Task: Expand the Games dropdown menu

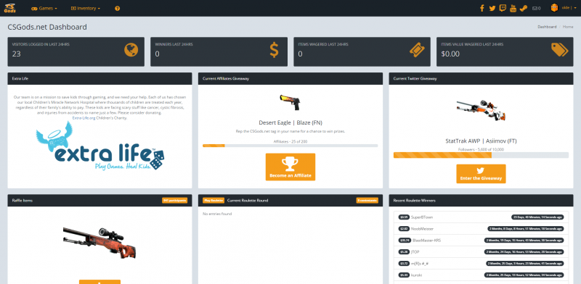Action: click(x=44, y=8)
